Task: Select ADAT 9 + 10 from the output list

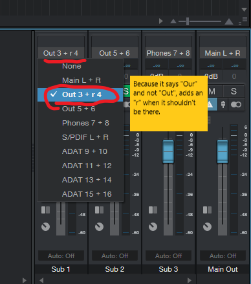Action: tap(80, 151)
